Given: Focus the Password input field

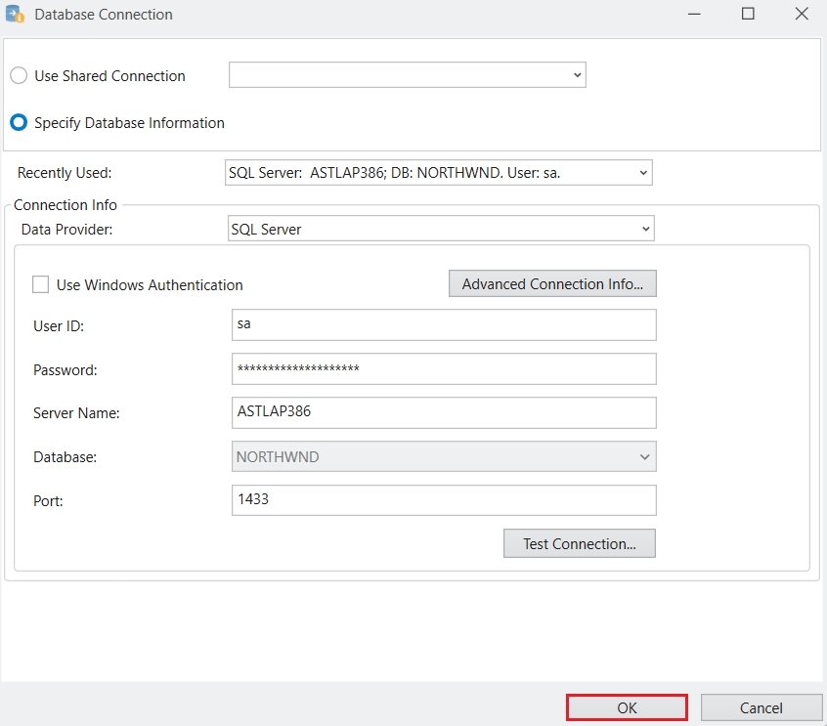Looking at the screenshot, I should click(x=444, y=369).
